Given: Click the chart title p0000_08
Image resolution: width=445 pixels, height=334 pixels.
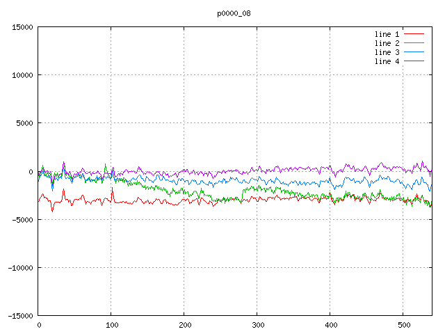Looking at the screenshot, I should point(234,13).
